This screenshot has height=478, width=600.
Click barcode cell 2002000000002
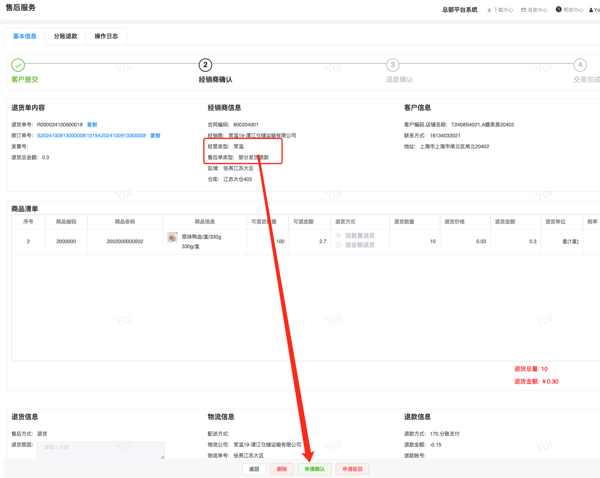click(125, 242)
